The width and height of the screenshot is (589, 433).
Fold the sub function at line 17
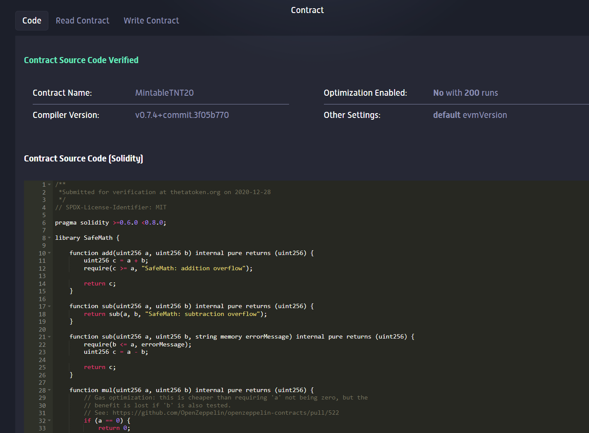(x=49, y=306)
